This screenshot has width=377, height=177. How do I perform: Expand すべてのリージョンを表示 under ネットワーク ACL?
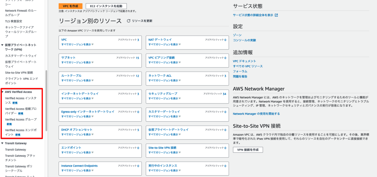coord(164,81)
